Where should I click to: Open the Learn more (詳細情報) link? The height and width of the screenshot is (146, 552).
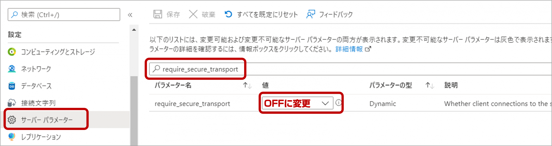pyautogui.click(x=349, y=49)
